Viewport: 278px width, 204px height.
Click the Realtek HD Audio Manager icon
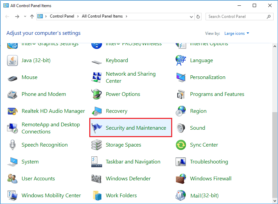click(12, 111)
